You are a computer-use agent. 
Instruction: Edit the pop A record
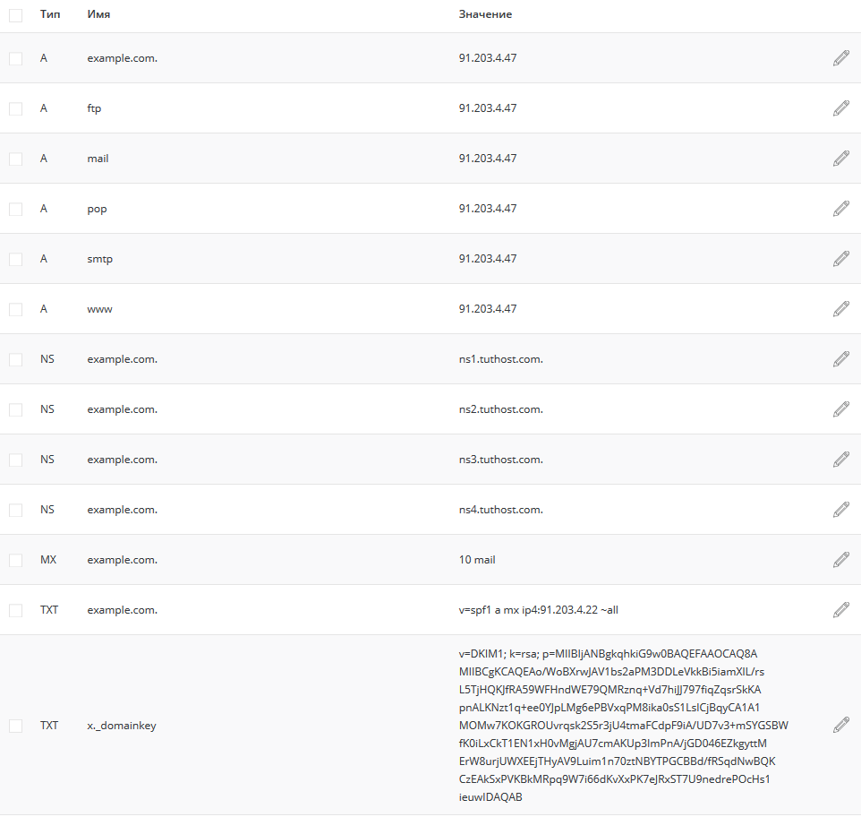click(840, 208)
